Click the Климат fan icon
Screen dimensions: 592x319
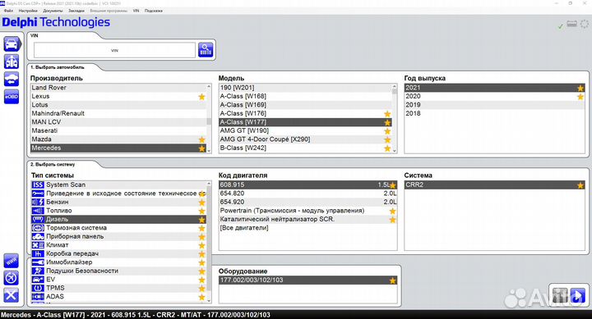tap(38, 245)
